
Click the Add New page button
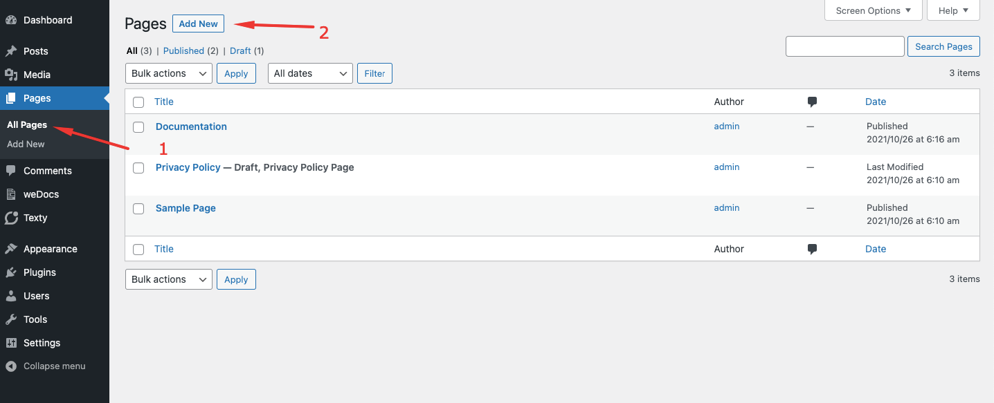pyautogui.click(x=198, y=23)
